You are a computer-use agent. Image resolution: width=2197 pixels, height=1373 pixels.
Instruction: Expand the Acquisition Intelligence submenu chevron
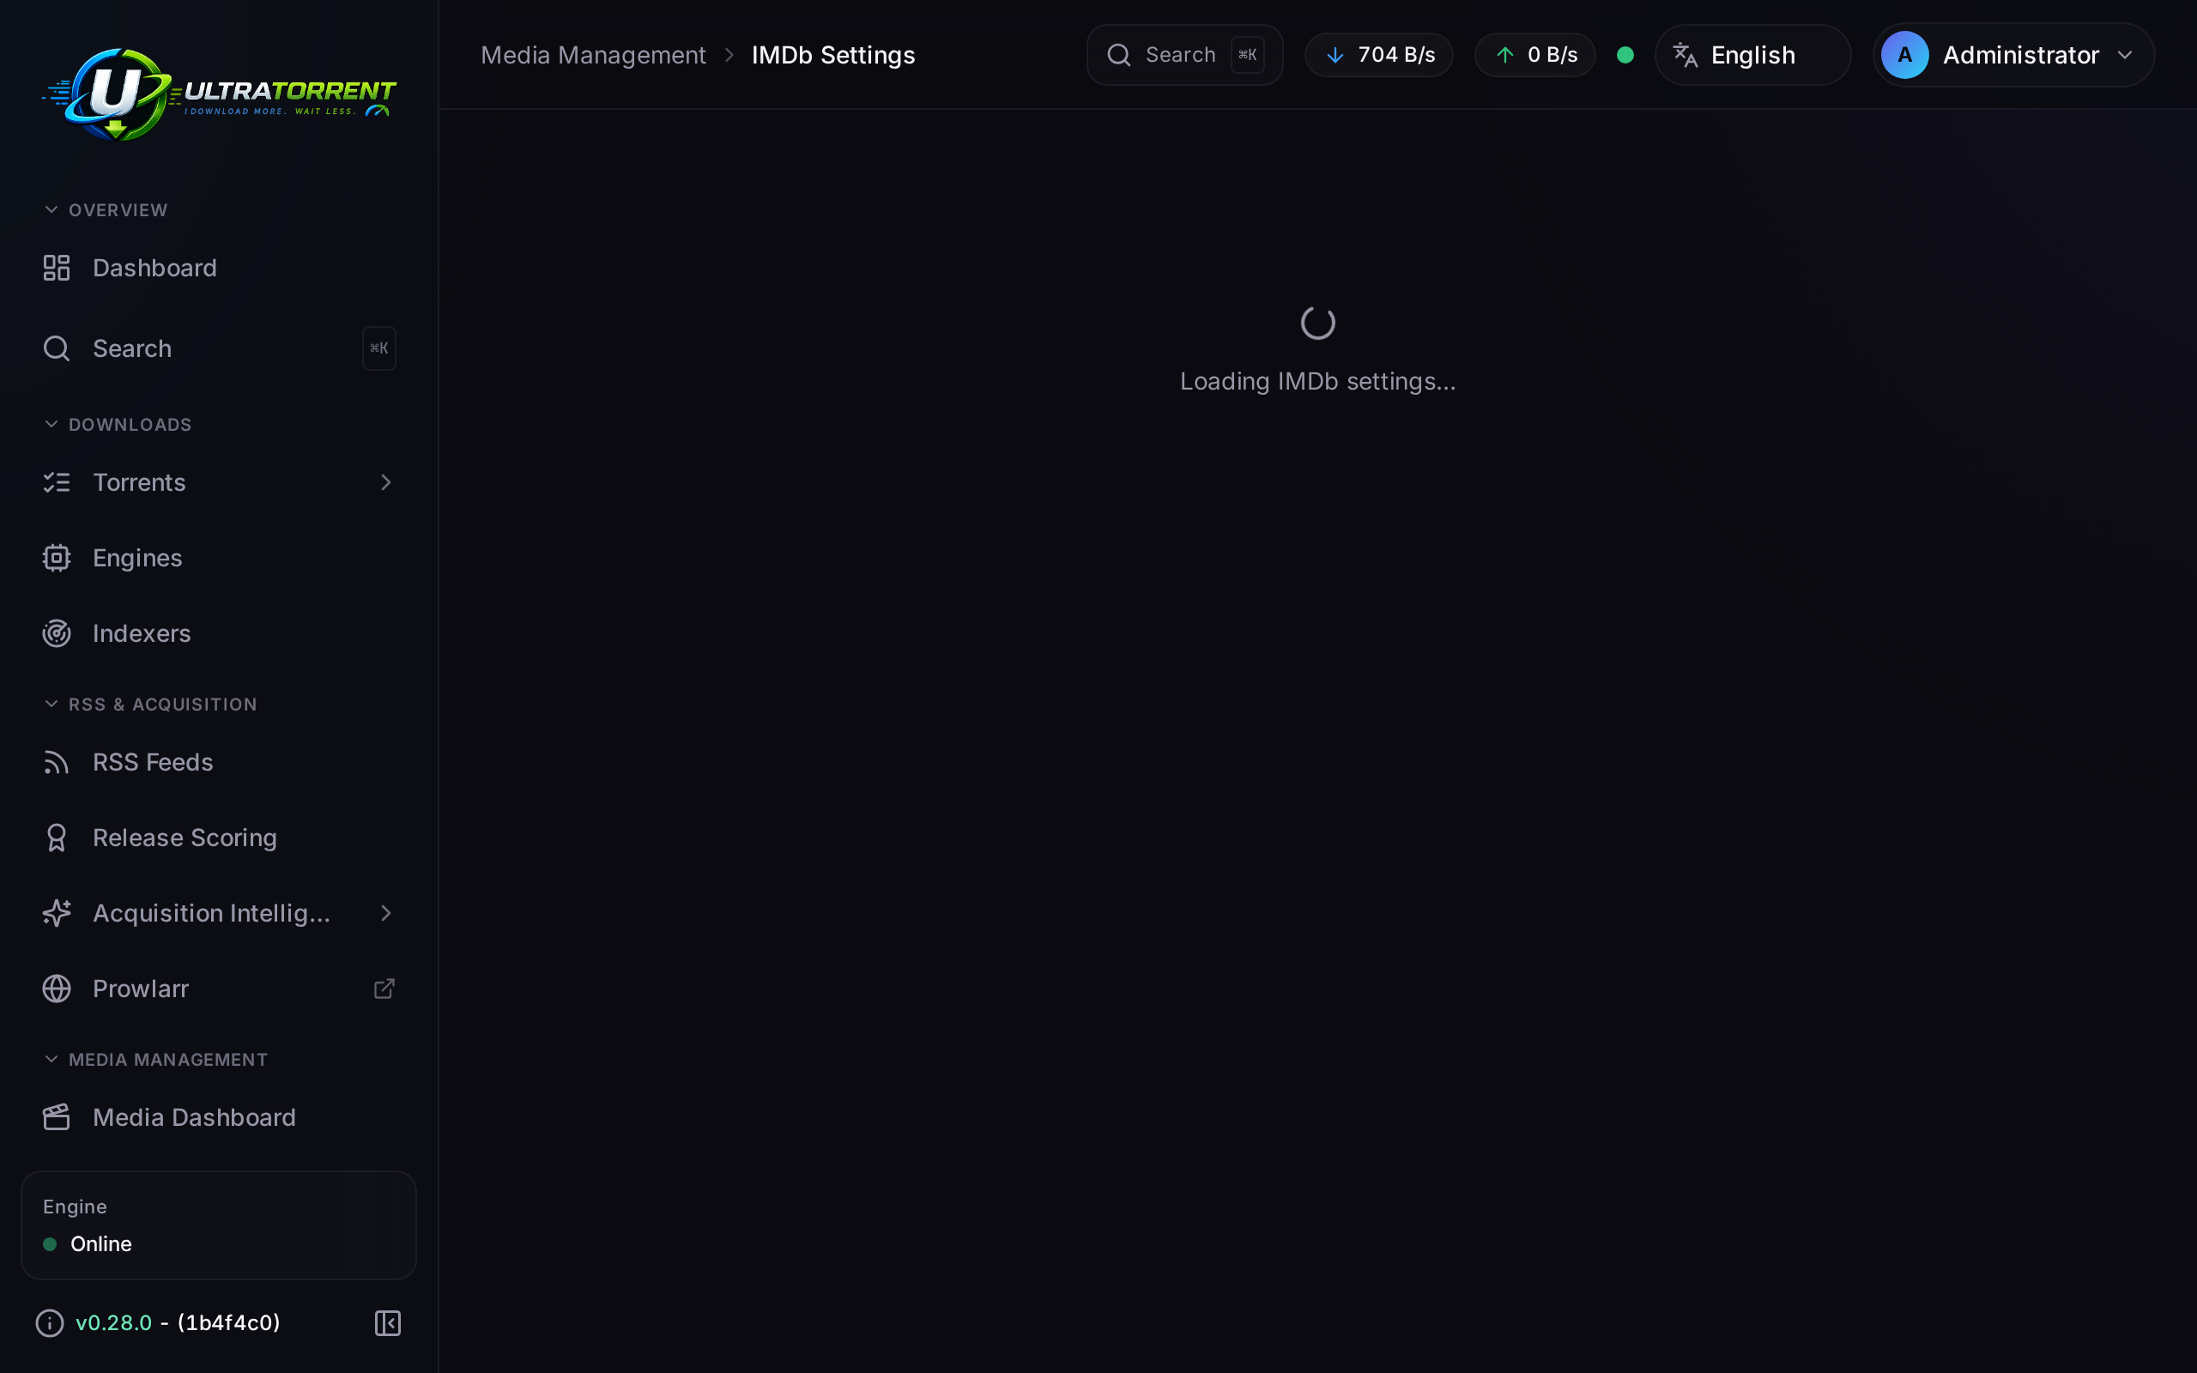point(386,912)
